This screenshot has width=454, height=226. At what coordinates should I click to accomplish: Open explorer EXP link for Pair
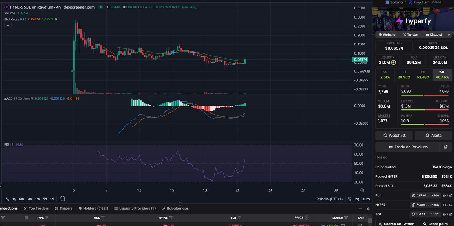click(447, 195)
